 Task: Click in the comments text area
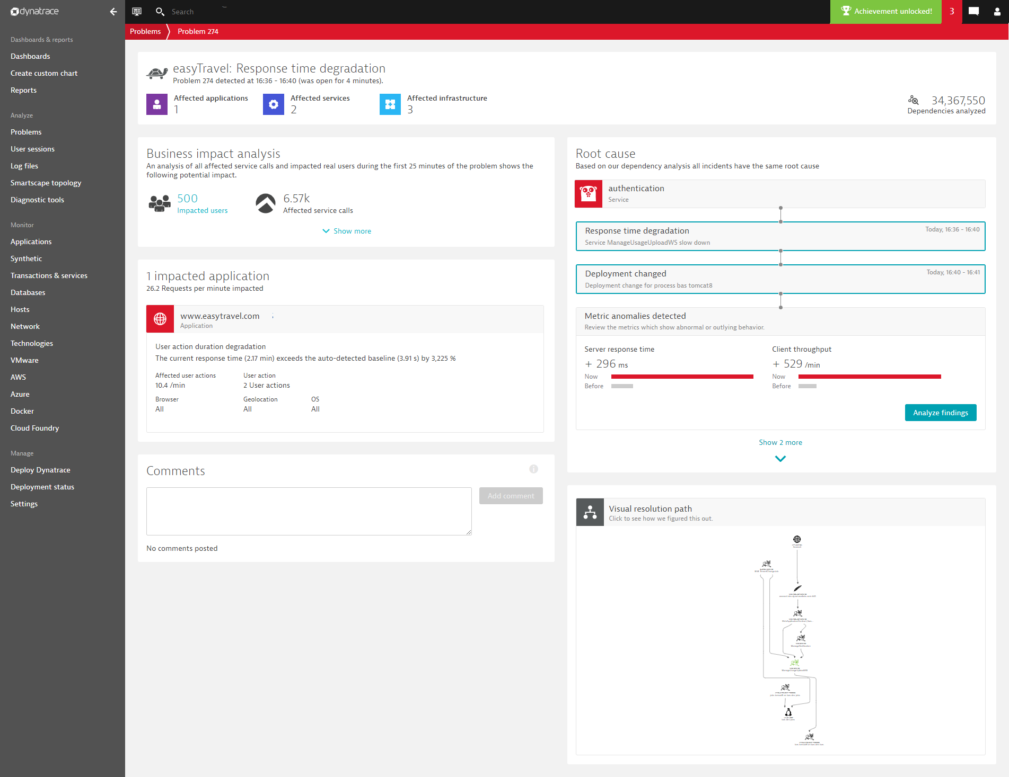pyautogui.click(x=309, y=511)
